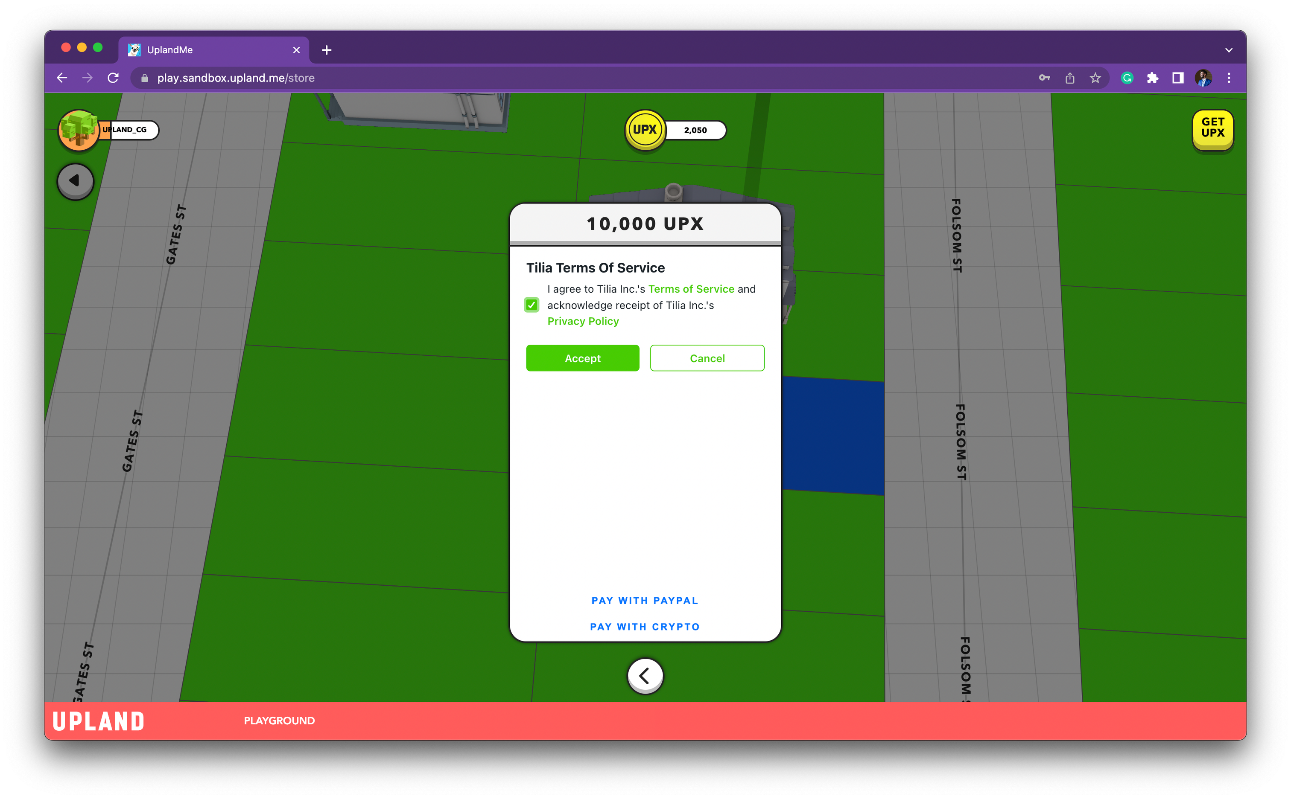Open a new browser tab

point(326,49)
